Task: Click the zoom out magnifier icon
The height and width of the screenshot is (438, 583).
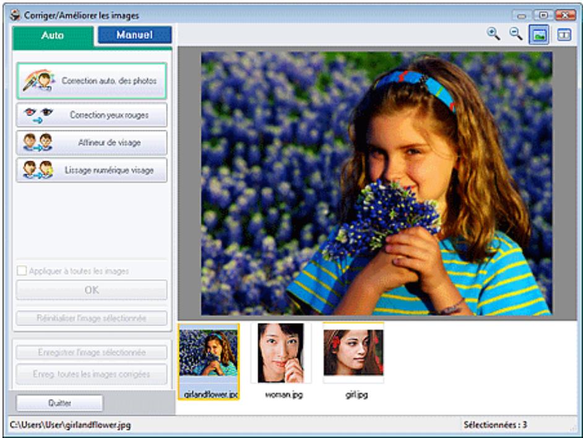Action: tap(516, 34)
